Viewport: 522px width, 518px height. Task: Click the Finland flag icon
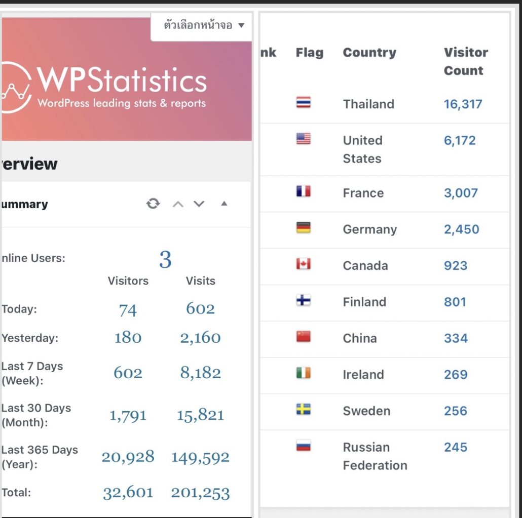pyautogui.click(x=303, y=301)
